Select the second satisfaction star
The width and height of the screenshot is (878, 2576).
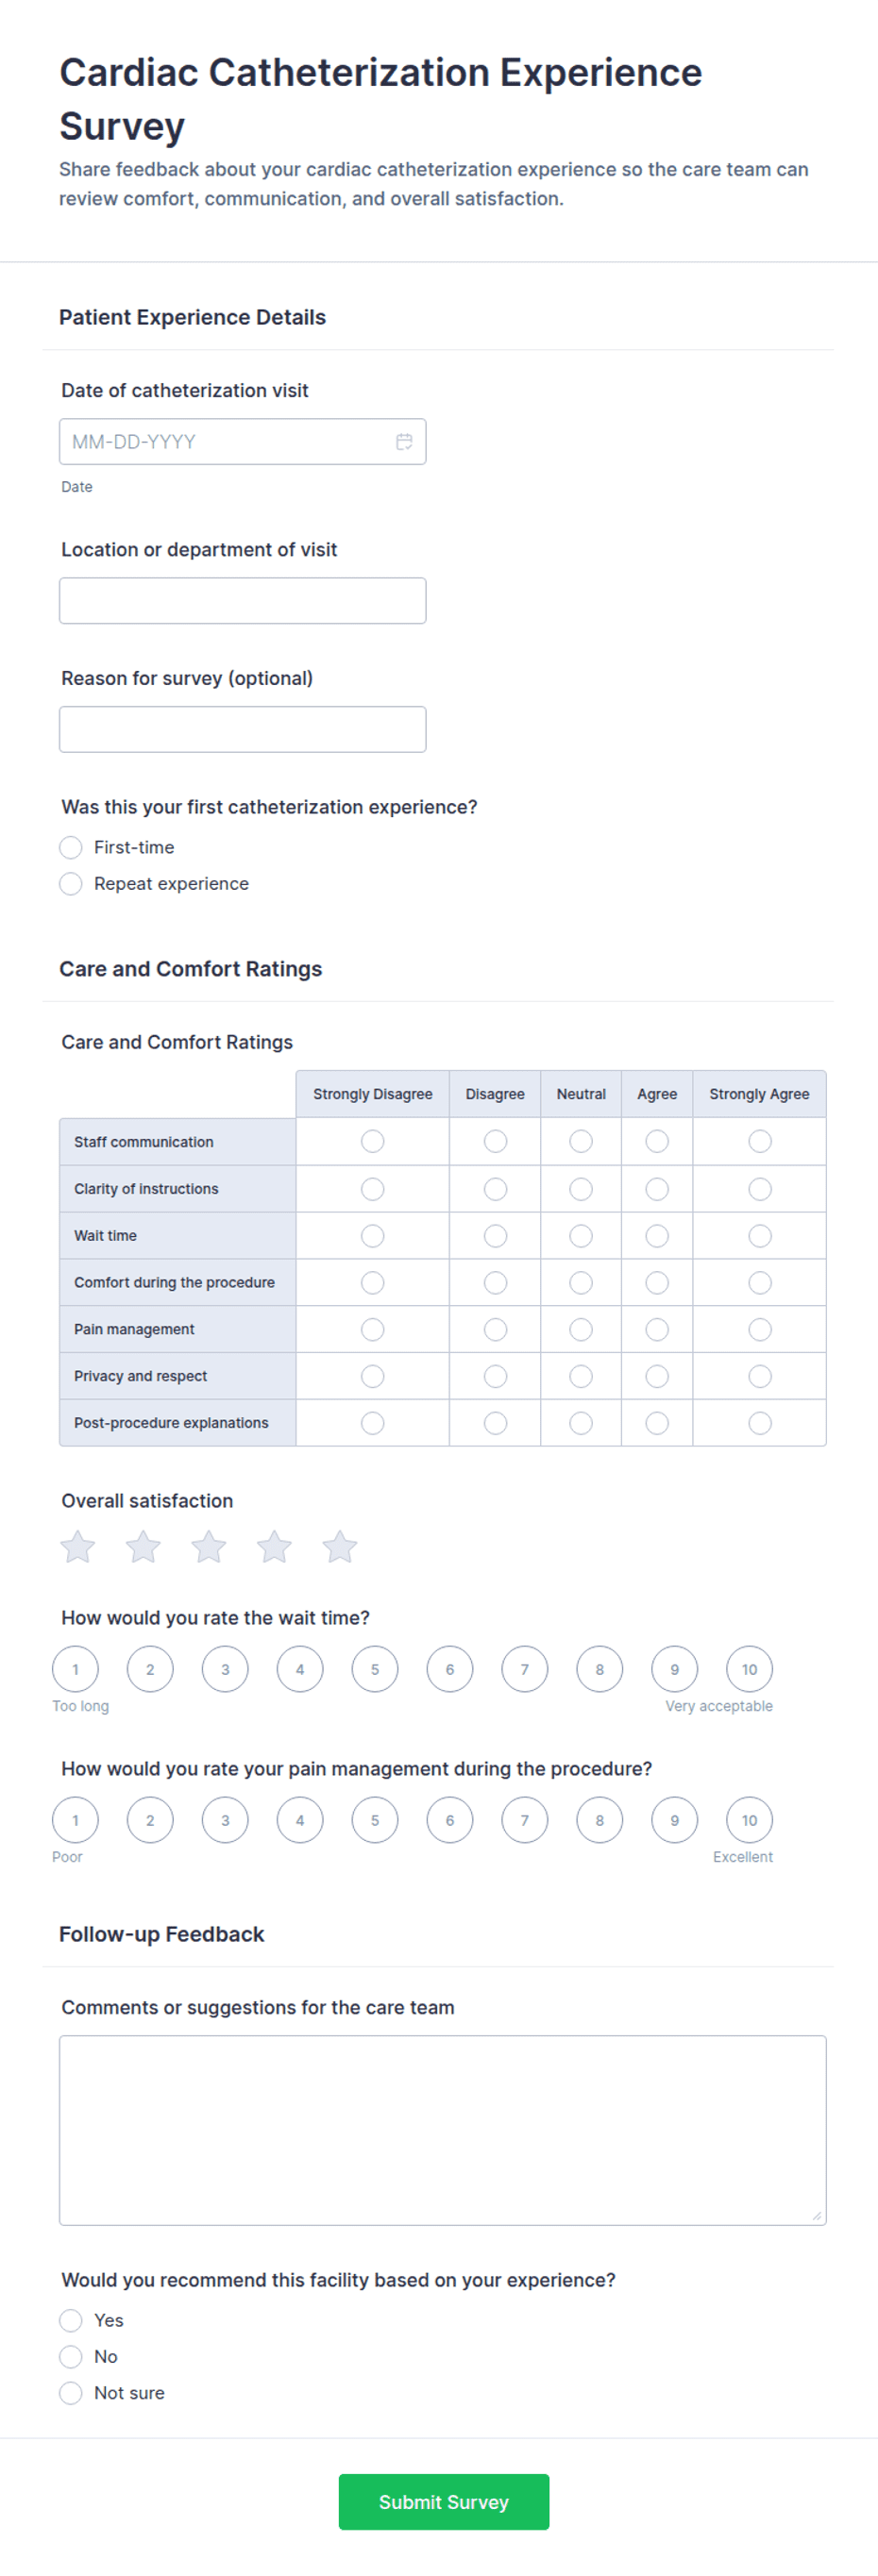click(x=143, y=1547)
